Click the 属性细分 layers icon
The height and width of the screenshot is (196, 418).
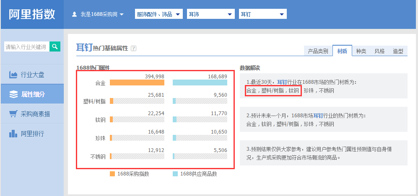(x=13, y=94)
